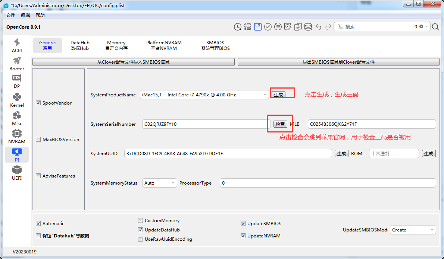
Task: Open the NVRAM section in sidebar
Action: [17, 137]
